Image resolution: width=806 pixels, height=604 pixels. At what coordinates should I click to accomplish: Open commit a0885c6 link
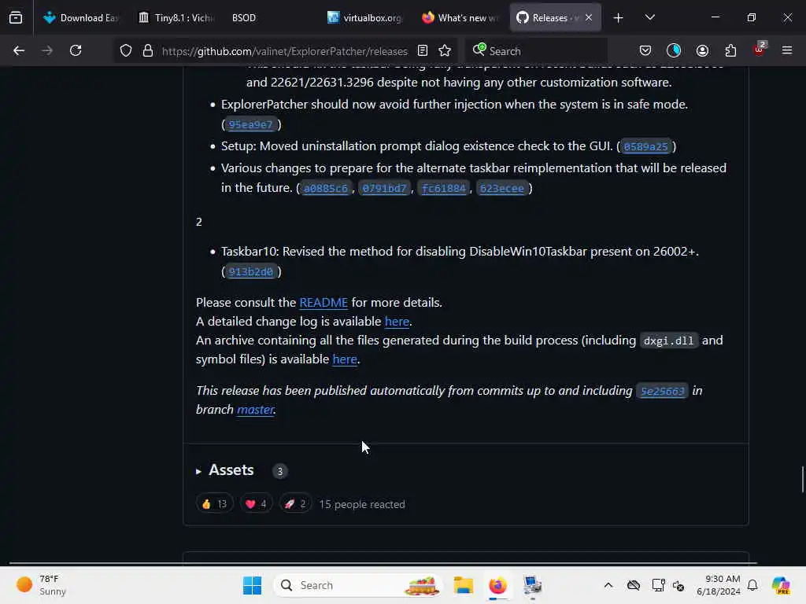pyautogui.click(x=325, y=188)
